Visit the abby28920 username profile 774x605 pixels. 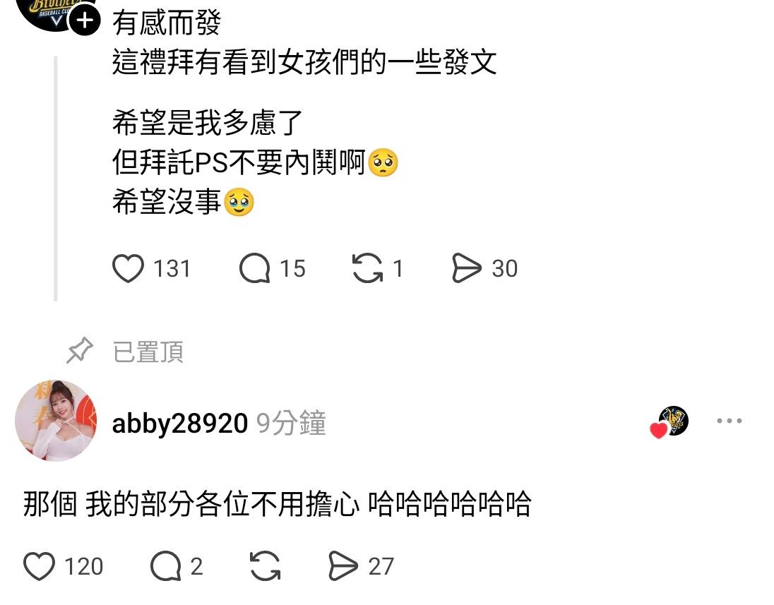coord(179,424)
